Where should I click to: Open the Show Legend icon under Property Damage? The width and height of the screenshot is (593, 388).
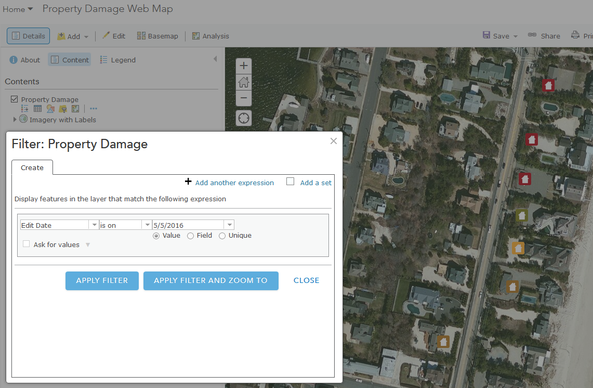[x=24, y=109]
